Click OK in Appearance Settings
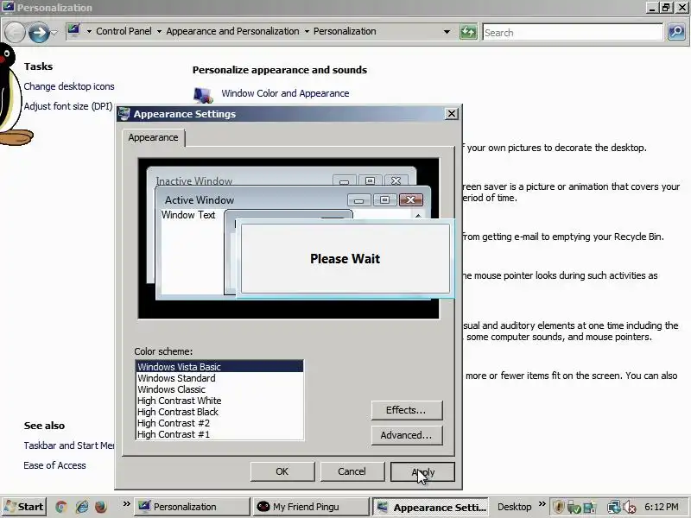 click(282, 471)
